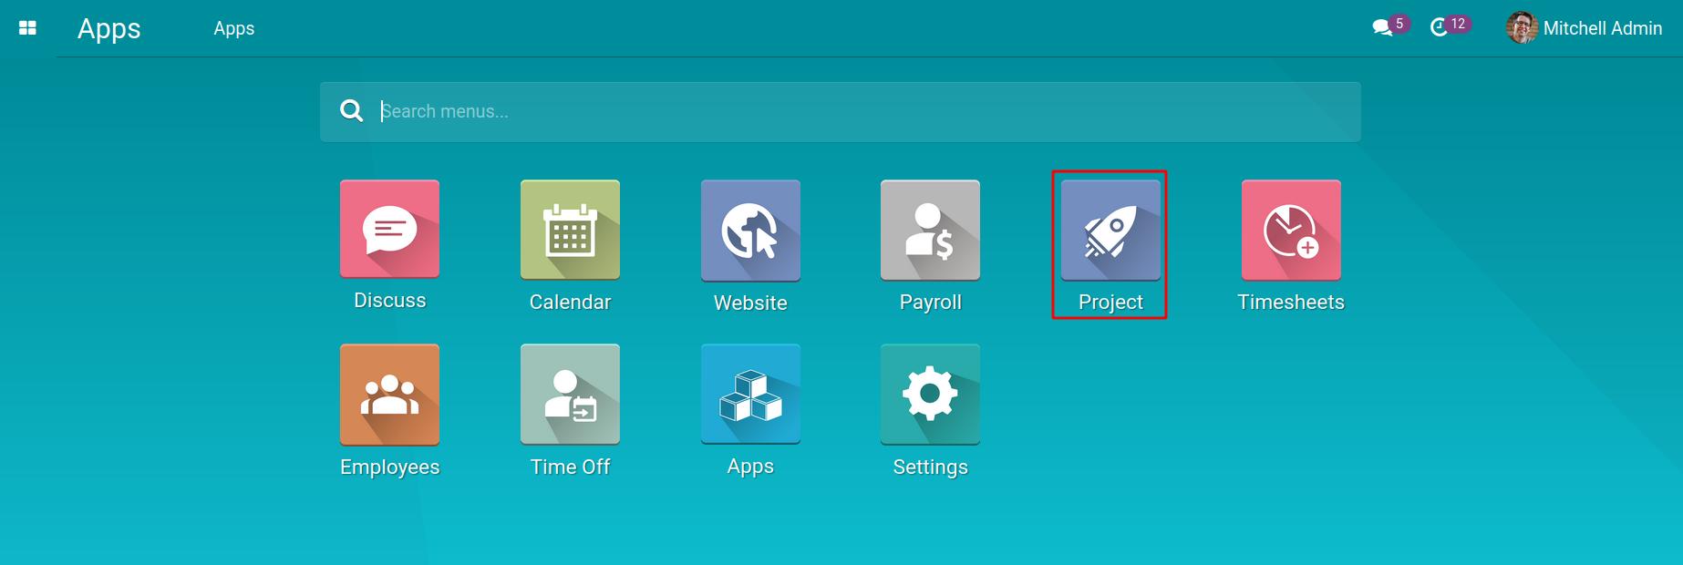Click Mitchell Admin's avatar picture
The width and height of the screenshot is (1683, 565).
[x=1522, y=28]
